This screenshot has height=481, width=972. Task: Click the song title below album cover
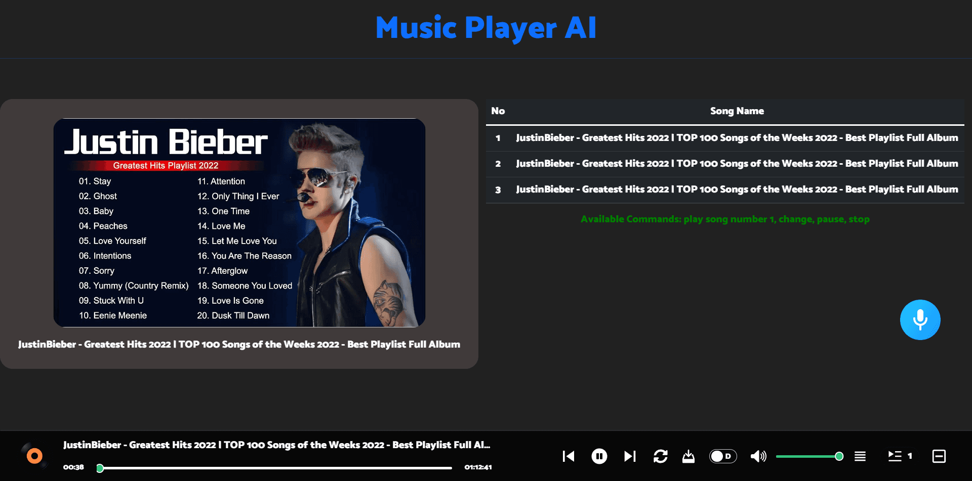239,345
